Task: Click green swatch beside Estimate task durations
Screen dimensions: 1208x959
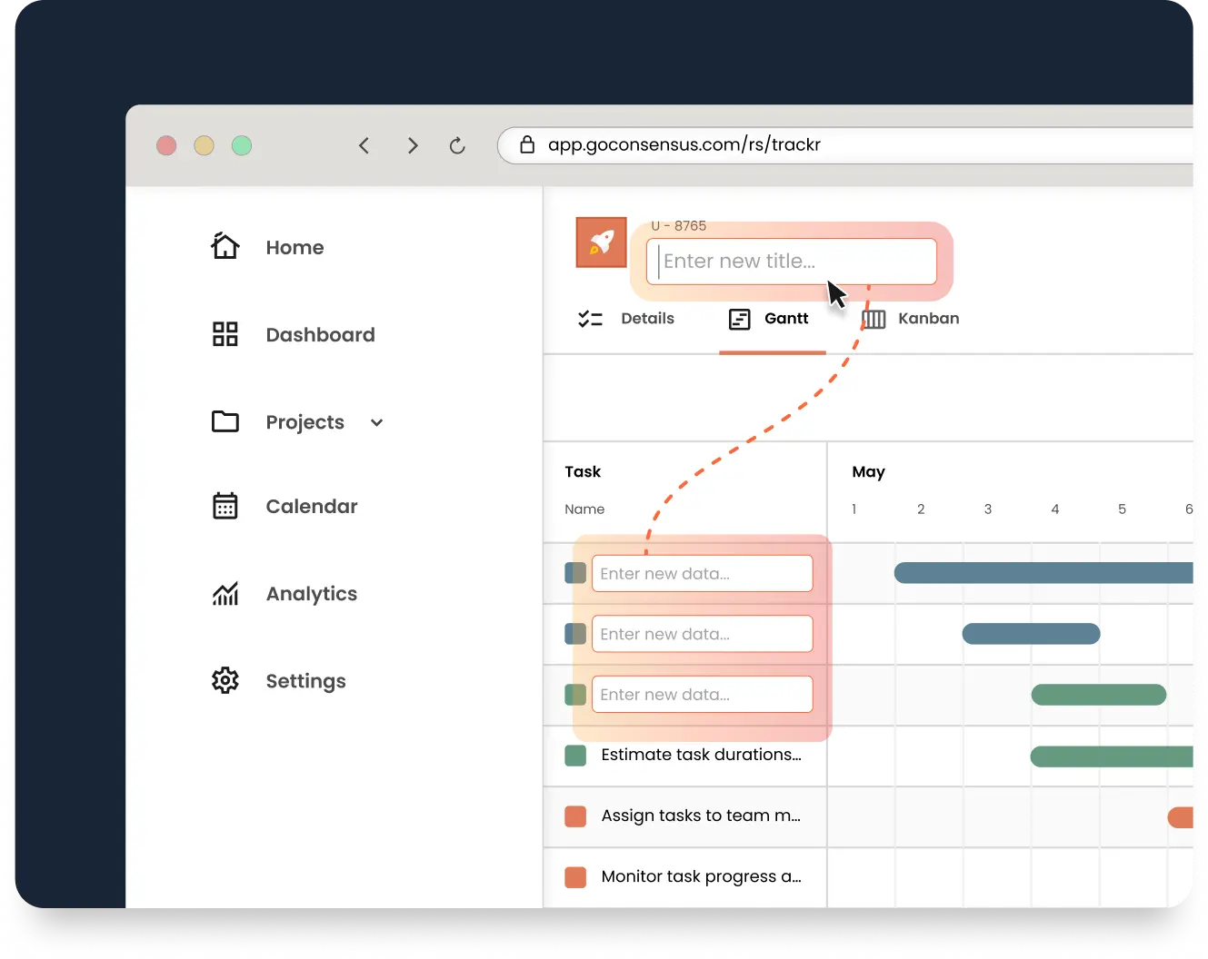Action: point(575,756)
